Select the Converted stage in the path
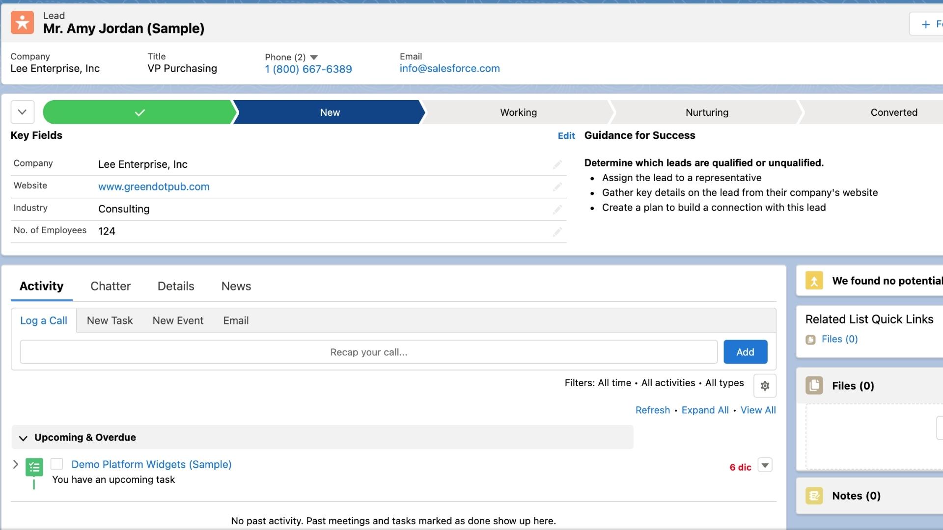Screen dimensions: 943x530 point(894,112)
